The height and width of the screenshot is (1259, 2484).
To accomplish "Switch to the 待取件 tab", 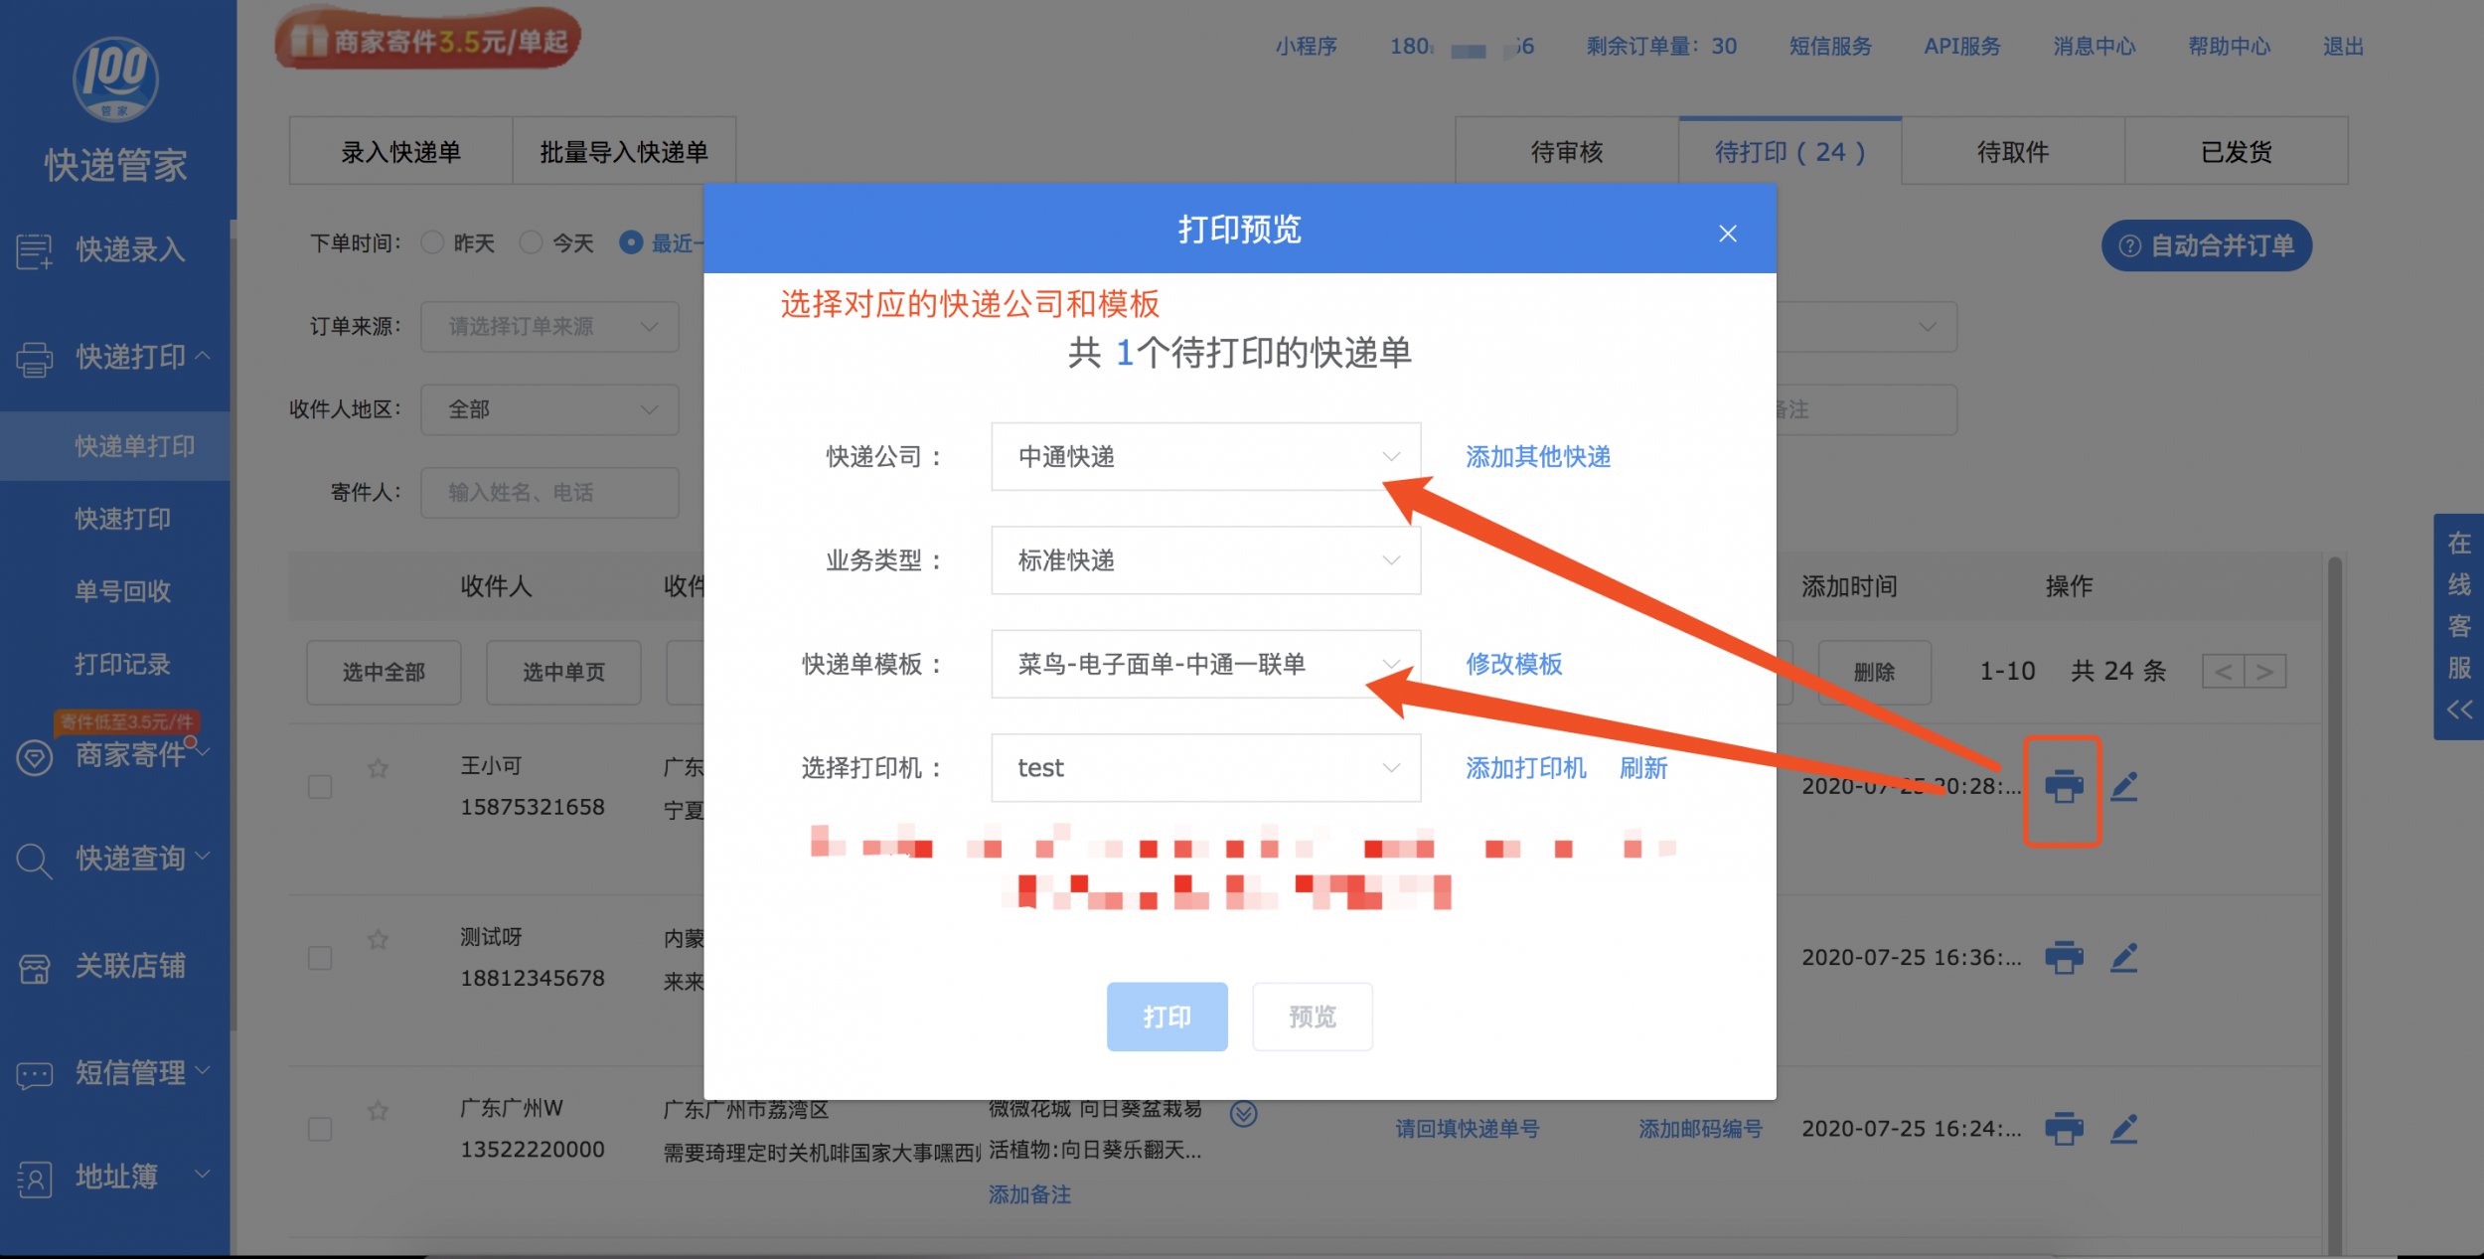I will click(x=2013, y=151).
